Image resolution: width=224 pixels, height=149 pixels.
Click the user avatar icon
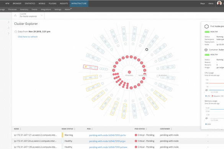click(x=219, y=3)
